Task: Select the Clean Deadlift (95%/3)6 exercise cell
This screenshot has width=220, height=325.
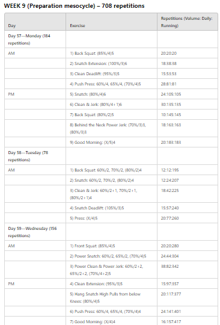Action: (112, 73)
